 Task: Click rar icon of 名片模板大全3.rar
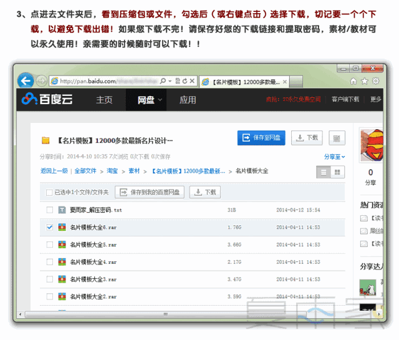tap(62, 279)
